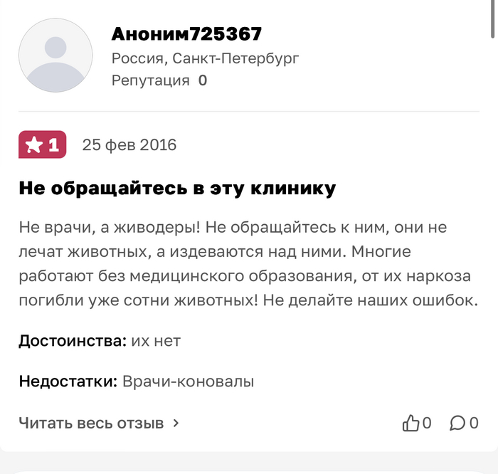The width and height of the screenshot is (498, 474).
Task: Open the review title "Не обращайтесь в эту клинику"
Action: click(x=177, y=189)
